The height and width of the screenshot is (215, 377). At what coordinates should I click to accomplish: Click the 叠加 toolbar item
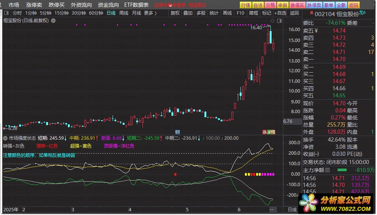pos(188,13)
